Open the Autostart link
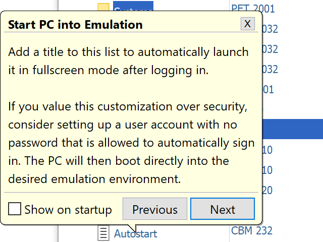The width and height of the screenshot is (323, 242). 135,234
